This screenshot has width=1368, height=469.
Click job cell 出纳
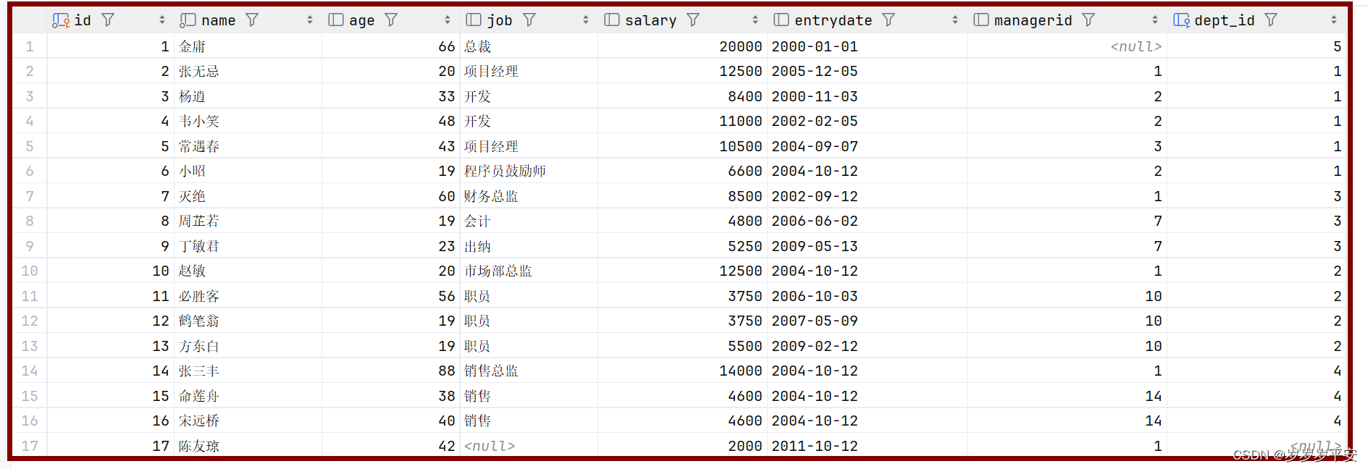[x=478, y=246]
